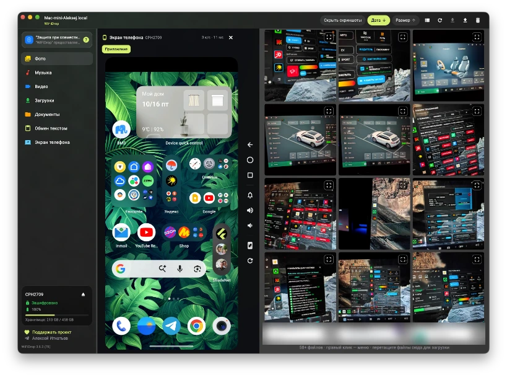Click the Хранилище: 213 GB / 458 GB text
This screenshot has width=507, height=377.
49,320
